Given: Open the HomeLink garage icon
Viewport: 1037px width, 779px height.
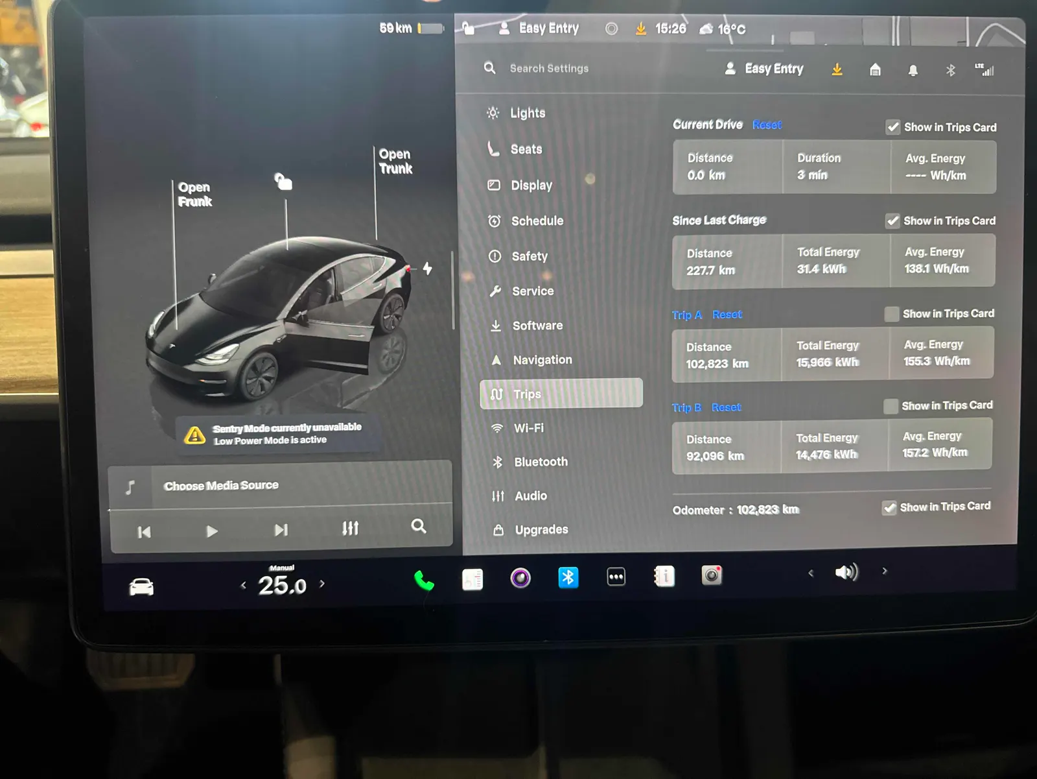Looking at the screenshot, I should 875,69.
